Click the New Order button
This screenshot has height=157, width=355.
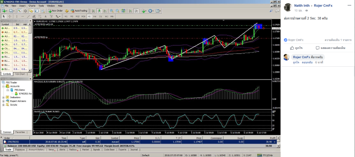pyautogui.click(x=55, y=11)
